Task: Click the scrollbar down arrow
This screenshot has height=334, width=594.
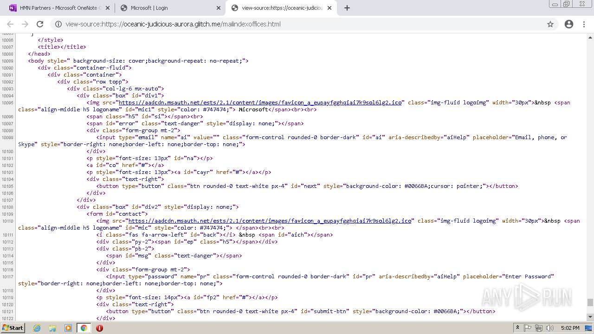Action: point(590,317)
